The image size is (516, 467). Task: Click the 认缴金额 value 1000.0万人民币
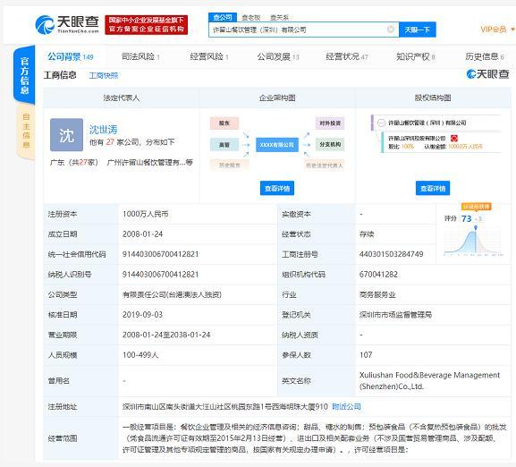465,147
